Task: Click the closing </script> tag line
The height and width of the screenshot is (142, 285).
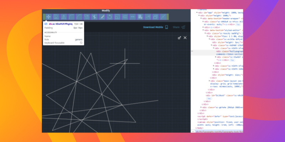Action: point(202,119)
